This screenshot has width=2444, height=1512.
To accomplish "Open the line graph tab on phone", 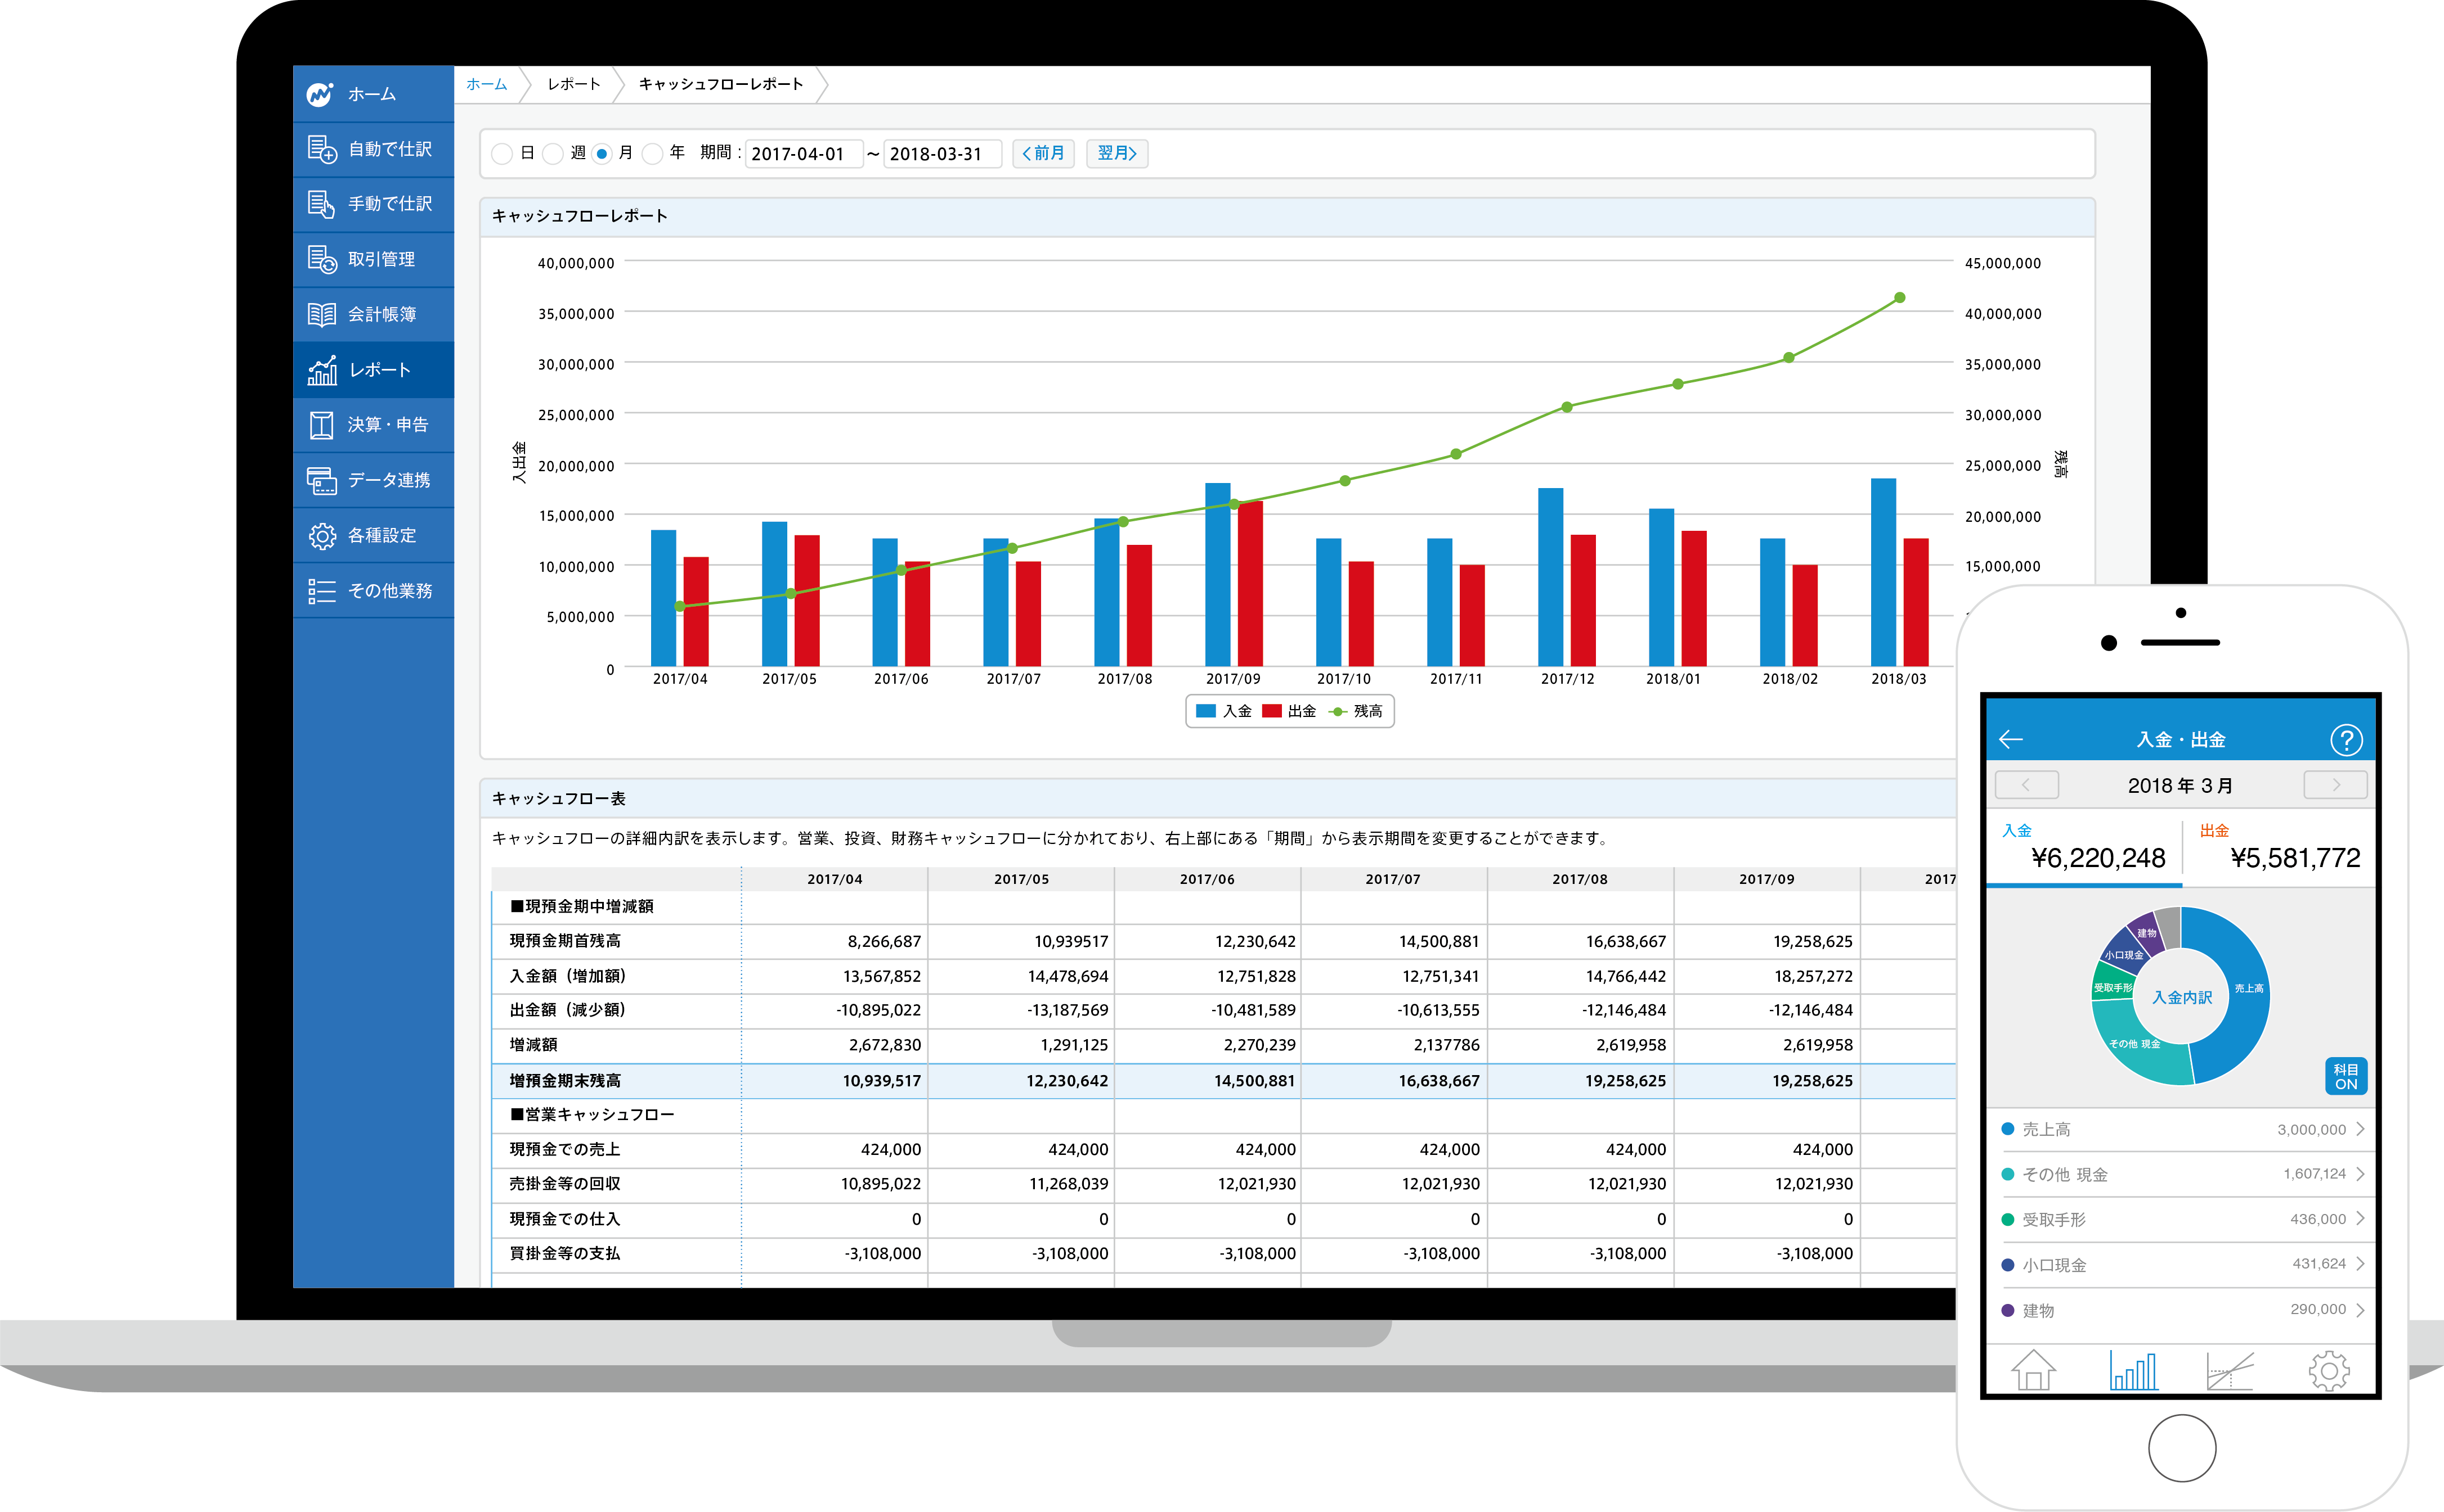I will (x=2230, y=1370).
